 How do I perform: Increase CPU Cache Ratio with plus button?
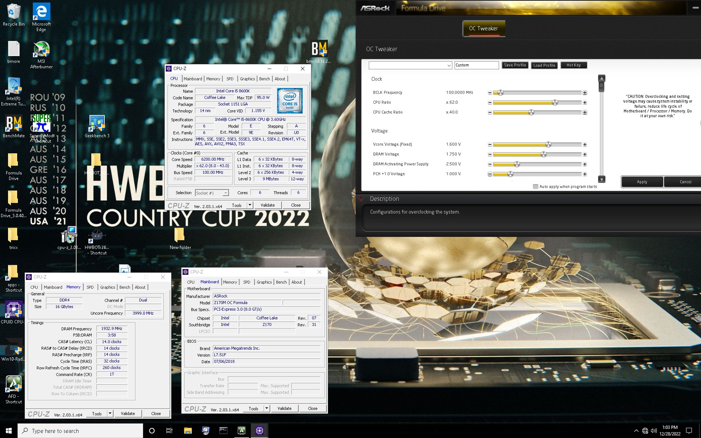(585, 112)
